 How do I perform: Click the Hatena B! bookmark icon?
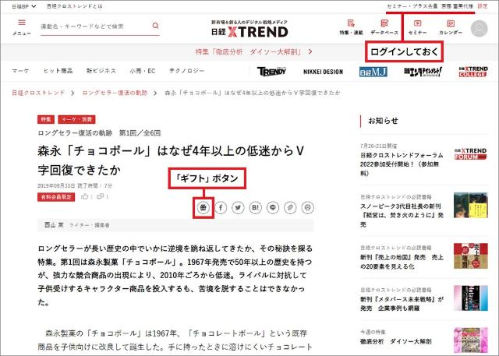click(256, 207)
